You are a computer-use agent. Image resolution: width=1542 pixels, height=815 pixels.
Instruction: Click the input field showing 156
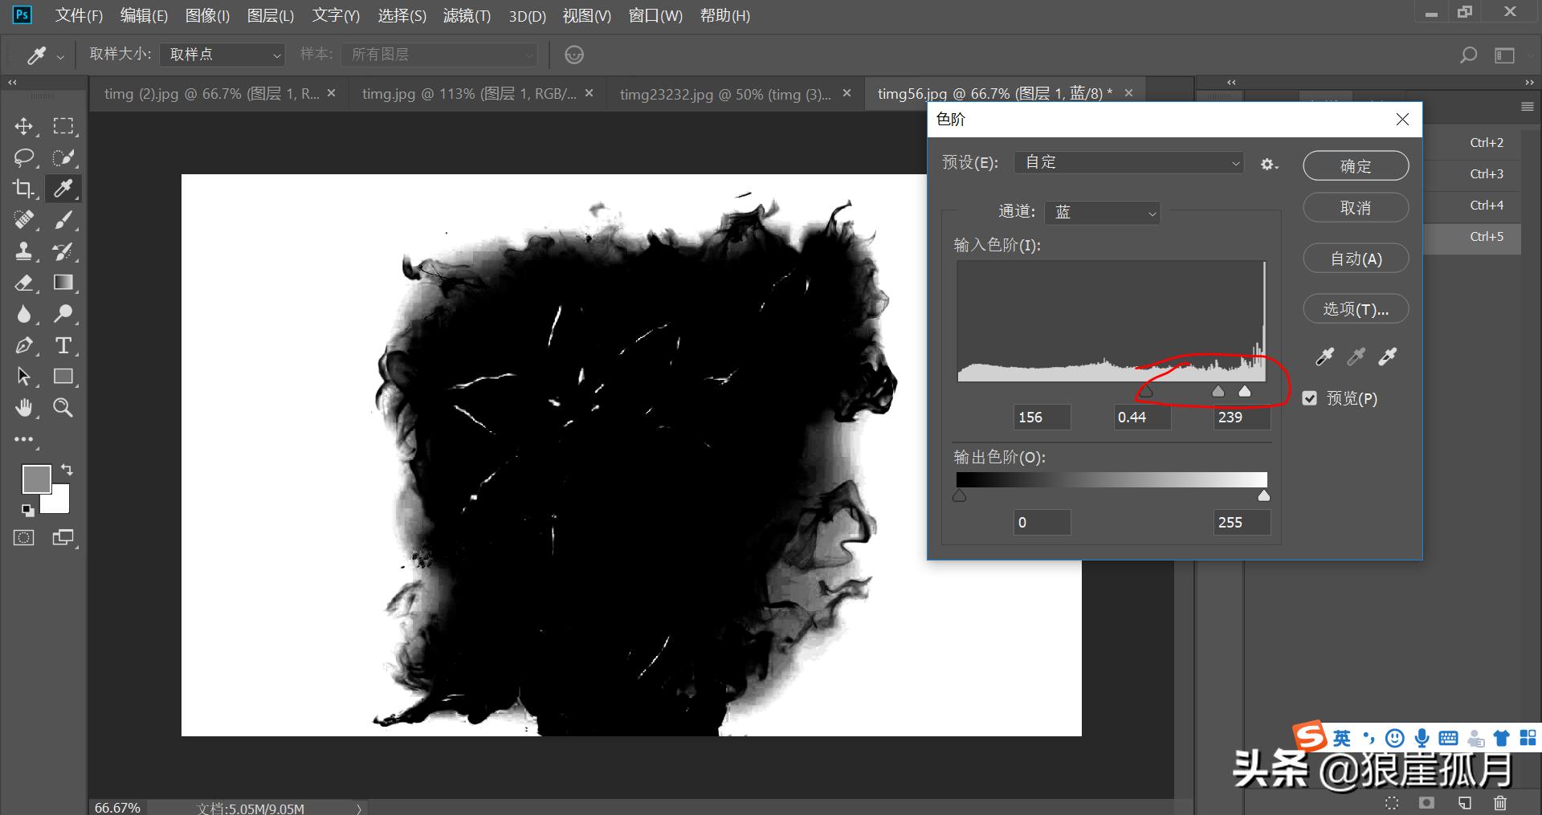coord(1041,417)
